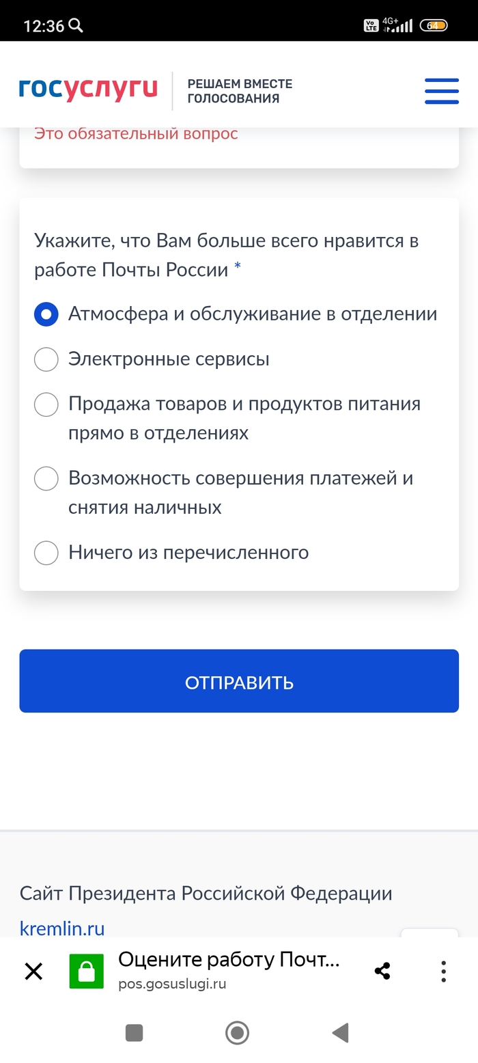Submit the form with ОТПРАВИТЬ button
Screen dimensions: 478x1063
pyautogui.click(x=239, y=681)
